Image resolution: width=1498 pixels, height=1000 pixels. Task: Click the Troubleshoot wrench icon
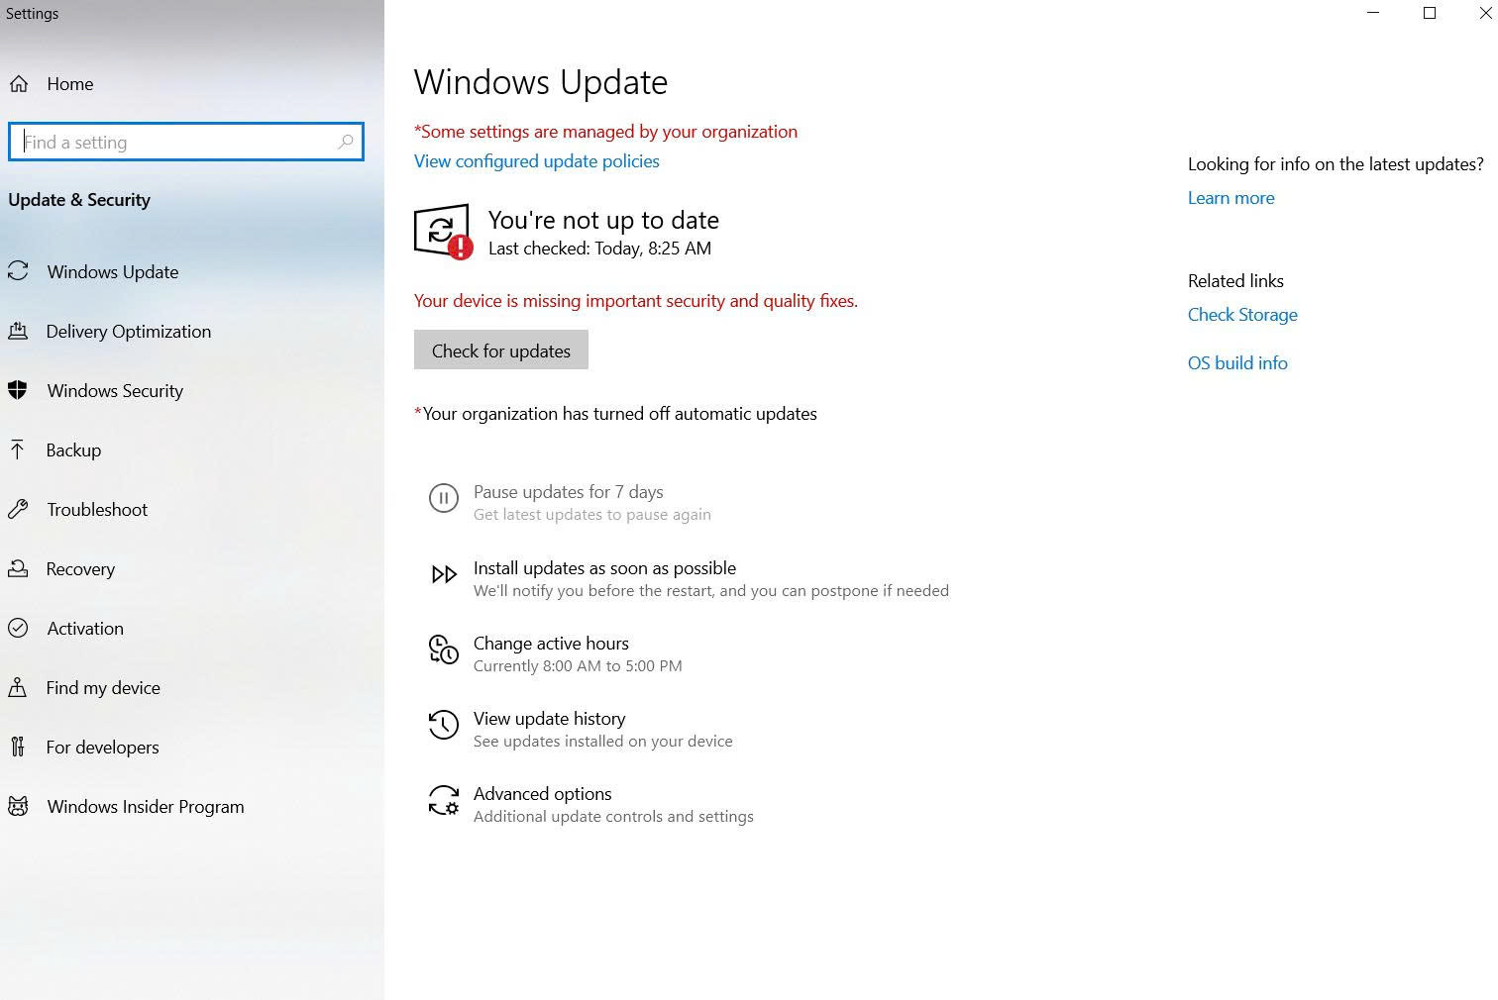(18, 509)
